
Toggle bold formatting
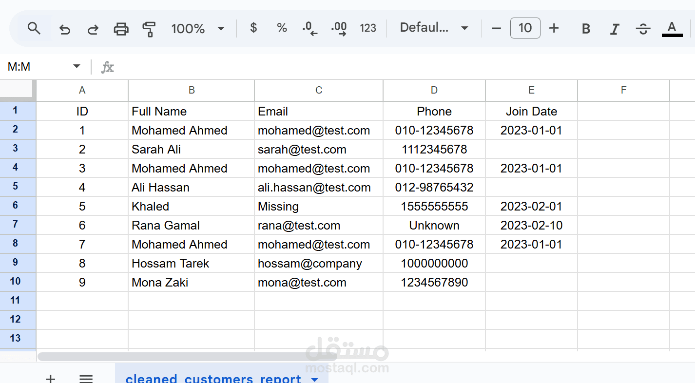586,29
